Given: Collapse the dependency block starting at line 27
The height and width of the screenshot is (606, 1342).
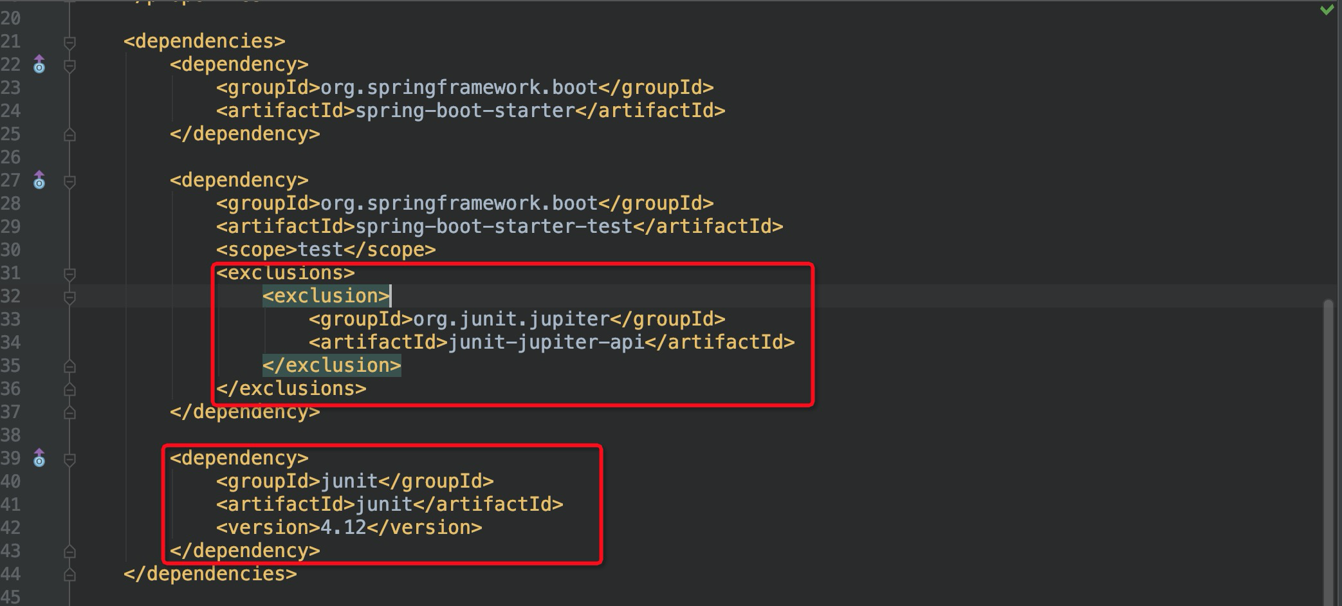Looking at the screenshot, I should pos(69,181).
